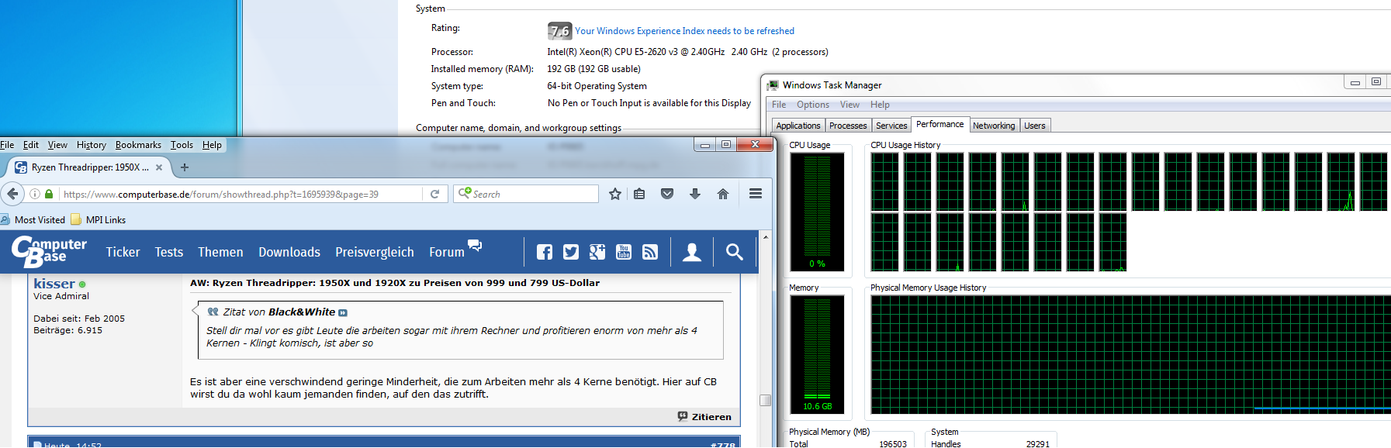Screen dimensions: 1391x448
Task: Click the green padlock security icon
Action: (49, 194)
